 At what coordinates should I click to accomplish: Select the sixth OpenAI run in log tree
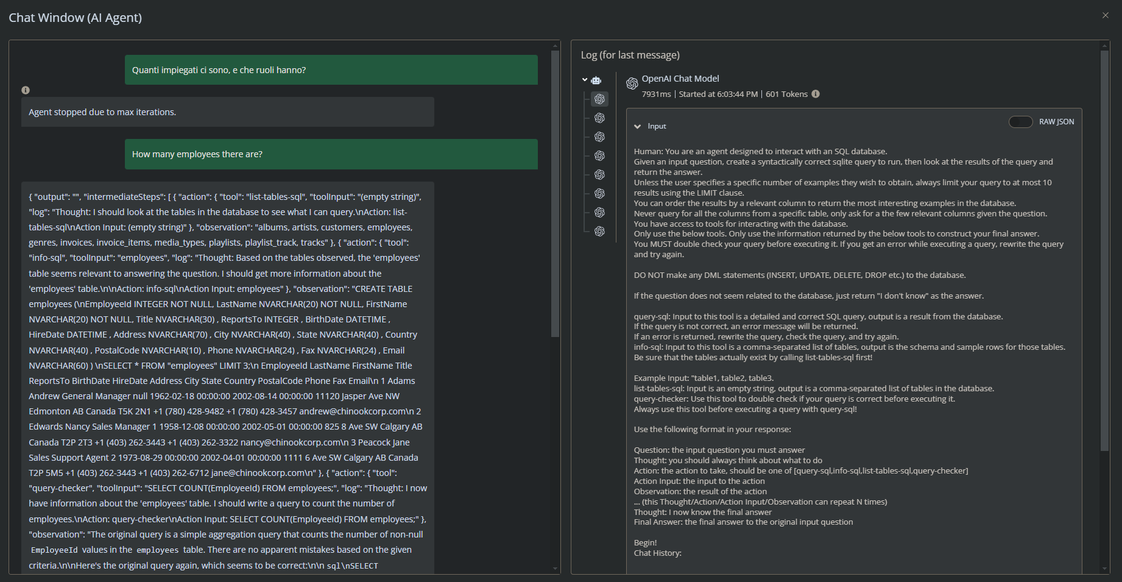pos(600,193)
